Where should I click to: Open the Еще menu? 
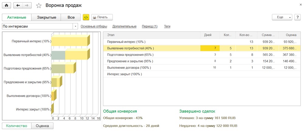282,17
